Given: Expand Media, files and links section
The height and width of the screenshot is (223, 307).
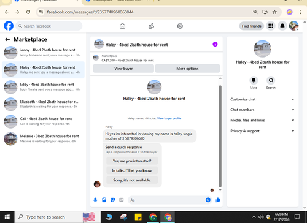Looking at the screenshot, I should click(262, 120).
